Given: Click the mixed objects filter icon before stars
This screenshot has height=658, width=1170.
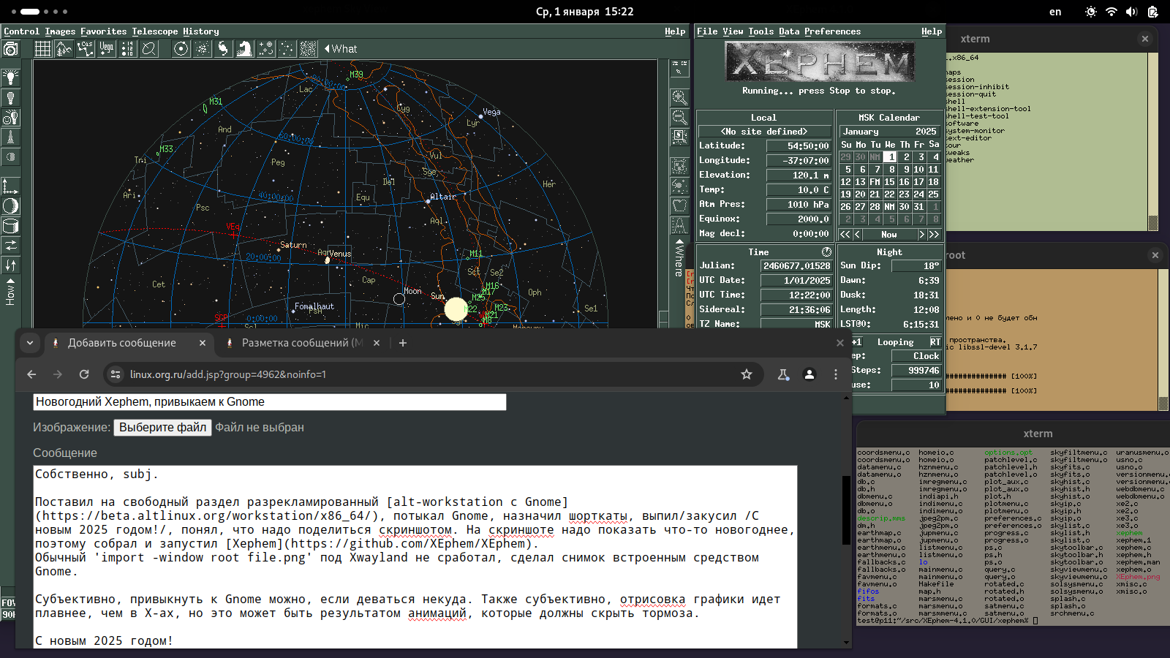Looking at the screenshot, I should click(x=266, y=49).
